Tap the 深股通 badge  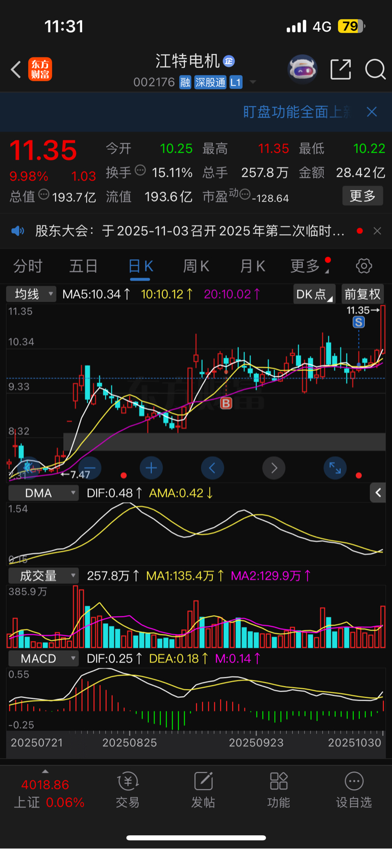coord(210,82)
